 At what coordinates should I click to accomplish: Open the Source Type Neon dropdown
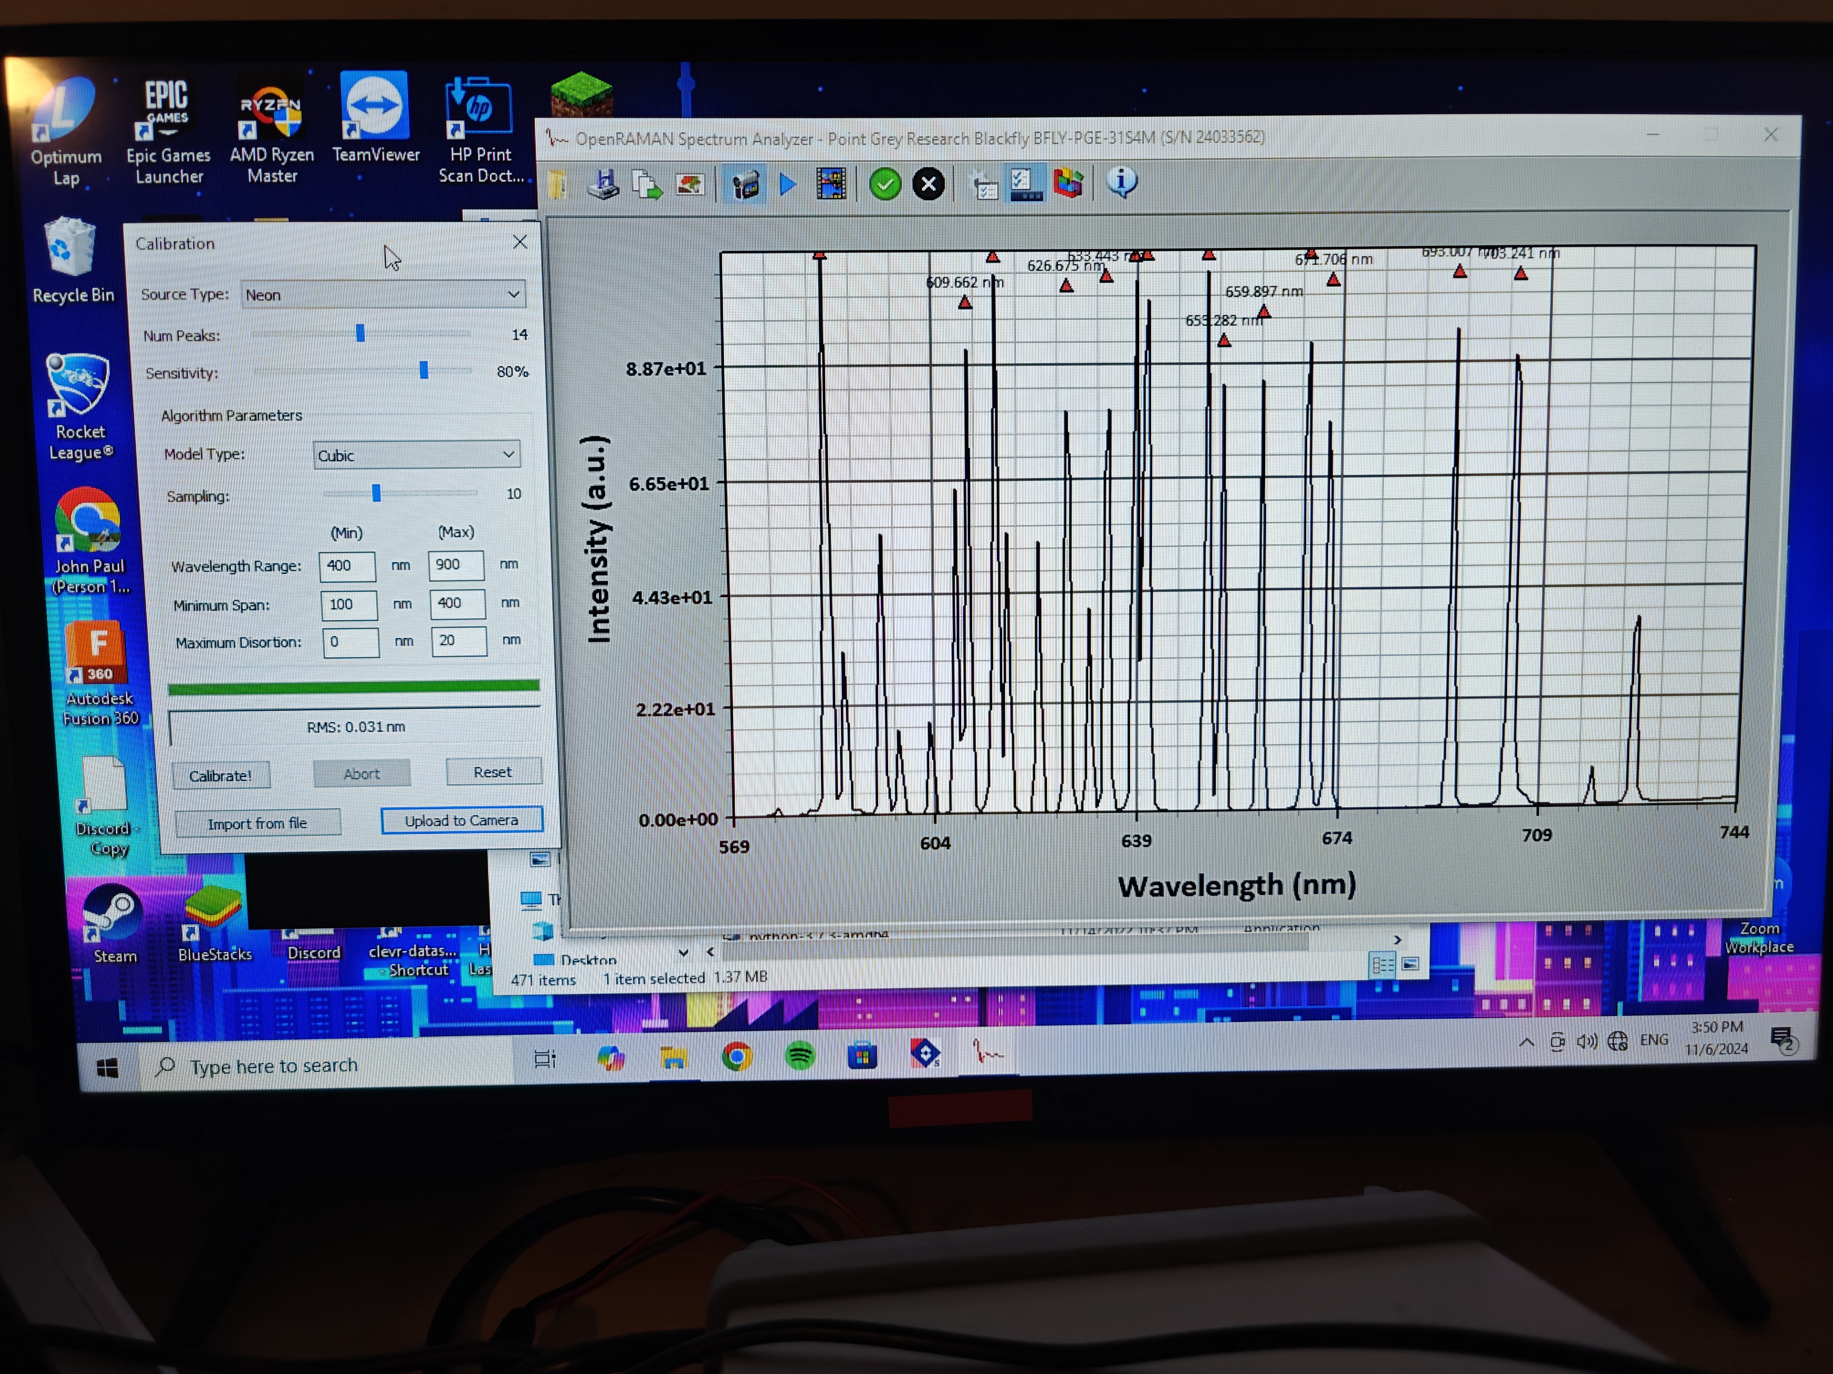pyautogui.click(x=383, y=295)
